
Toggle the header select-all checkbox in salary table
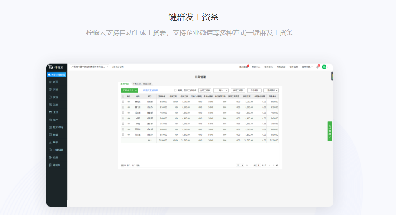pos(123,96)
